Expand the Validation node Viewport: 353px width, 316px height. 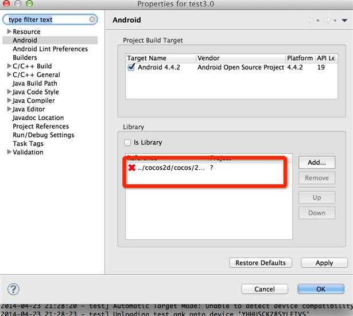[x=9, y=152]
